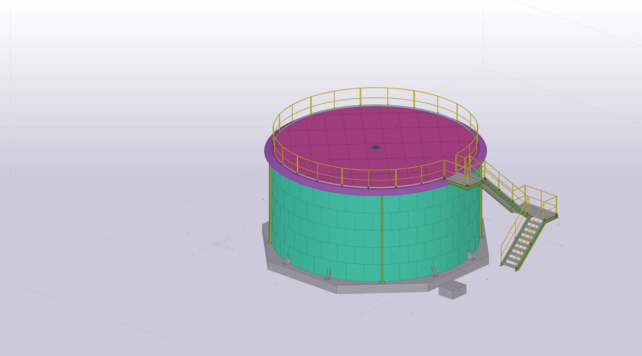Select the purple ring around the roof edge
This screenshot has width=642, height=356.
[376, 192]
